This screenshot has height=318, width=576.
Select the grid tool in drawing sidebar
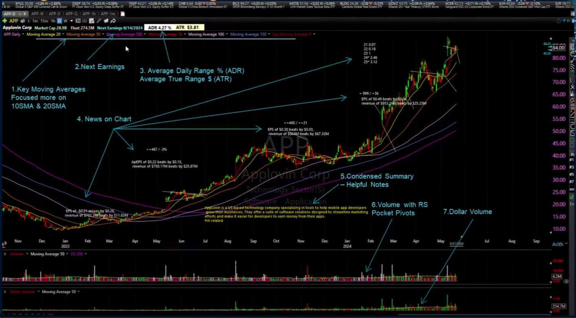coord(572,47)
